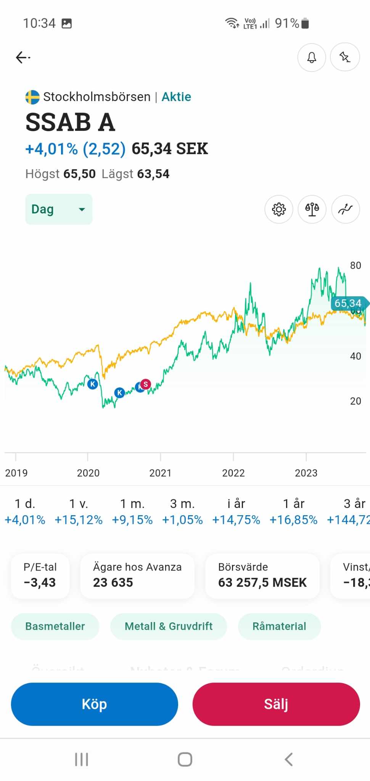Tap the back arrow icon

23,58
